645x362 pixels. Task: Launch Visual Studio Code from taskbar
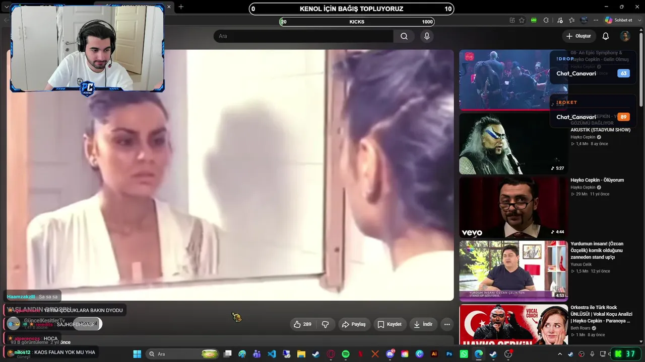(x=272, y=354)
